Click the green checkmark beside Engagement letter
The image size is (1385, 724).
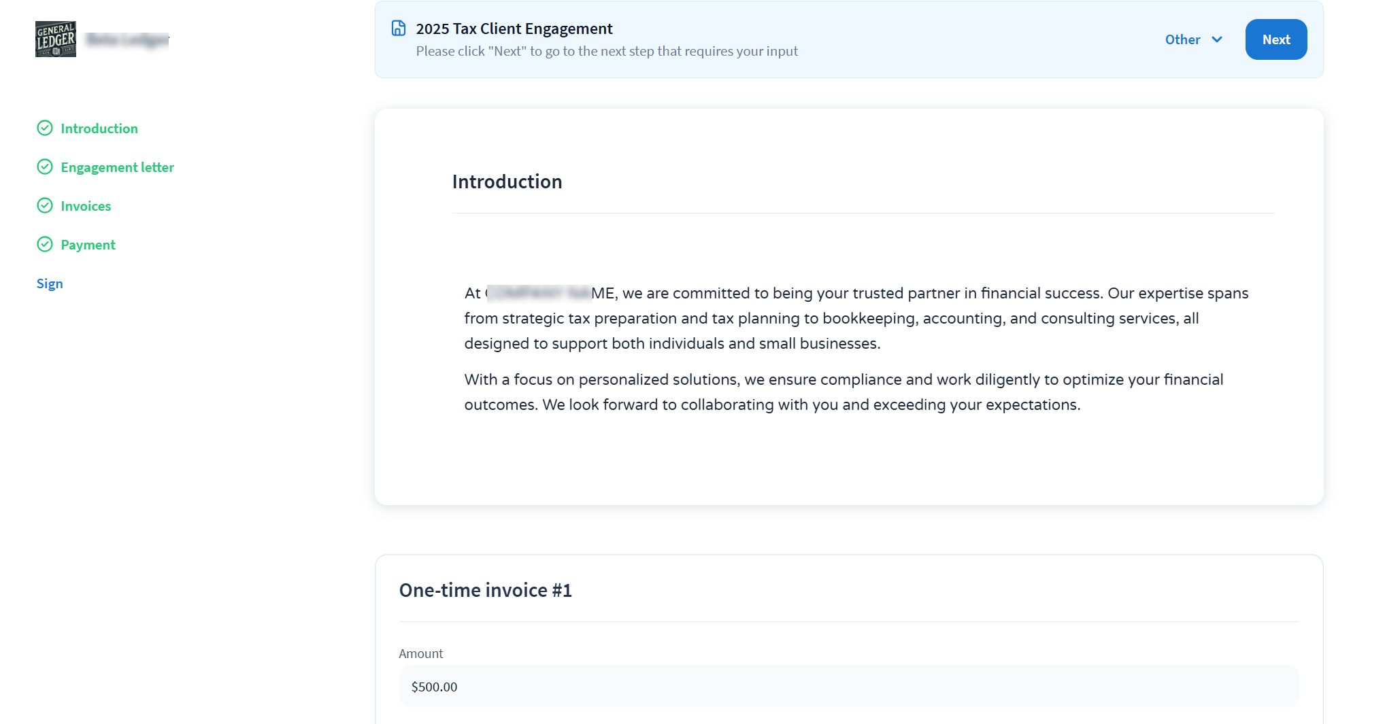click(45, 167)
